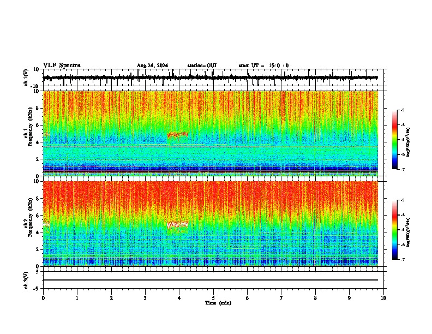Select the "start UT = 15:0 :0" text
Screen dimensions: 432x334
(263, 65)
